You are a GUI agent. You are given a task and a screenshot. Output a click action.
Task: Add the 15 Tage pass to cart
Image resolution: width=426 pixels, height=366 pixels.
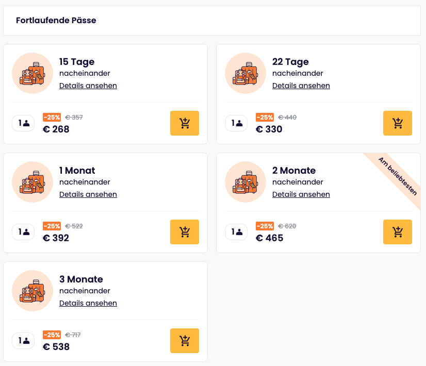click(185, 123)
